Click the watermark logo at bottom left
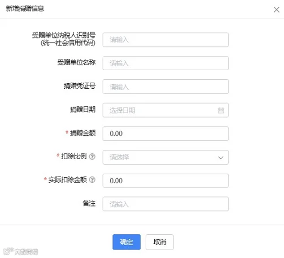This screenshot has width=284, height=258. pyautogui.click(x=21, y=251)
